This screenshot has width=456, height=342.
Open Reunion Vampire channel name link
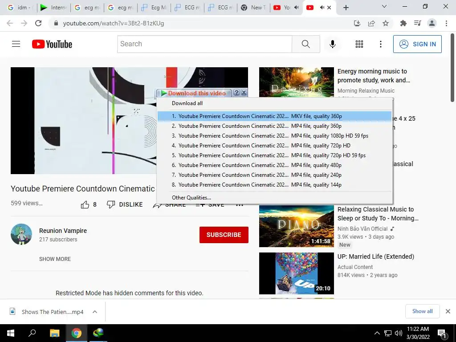(x=63, y=231)
